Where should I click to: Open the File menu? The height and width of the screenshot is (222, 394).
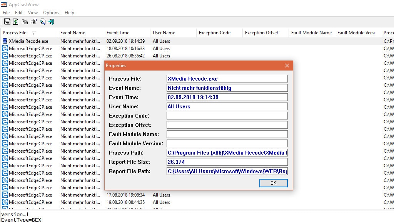click(6, 12)
